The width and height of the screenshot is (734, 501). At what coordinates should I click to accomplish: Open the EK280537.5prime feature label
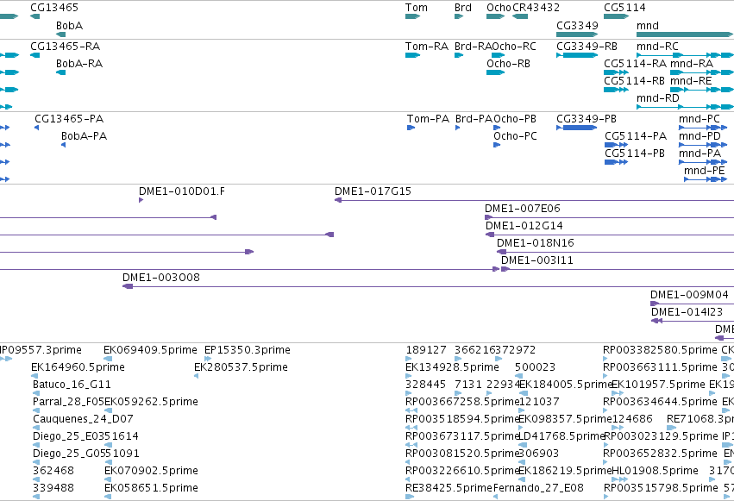tap(242, 367)
